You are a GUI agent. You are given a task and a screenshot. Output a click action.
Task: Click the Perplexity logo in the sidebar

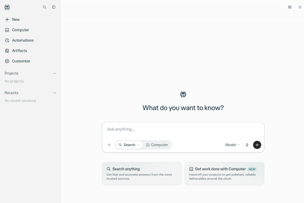pos(7,7)
